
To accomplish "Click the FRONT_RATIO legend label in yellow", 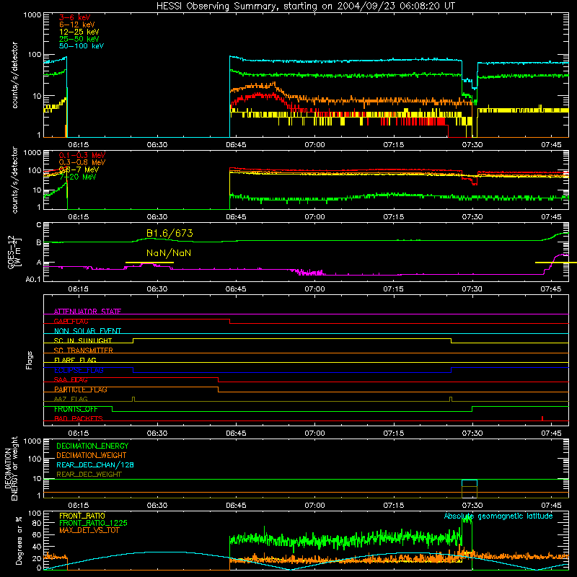I will pos(82,516).
